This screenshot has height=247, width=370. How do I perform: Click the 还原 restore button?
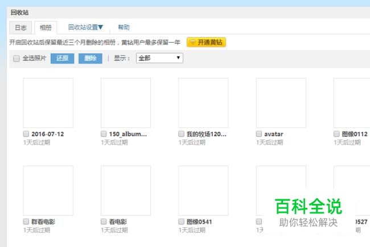point(62,58)
